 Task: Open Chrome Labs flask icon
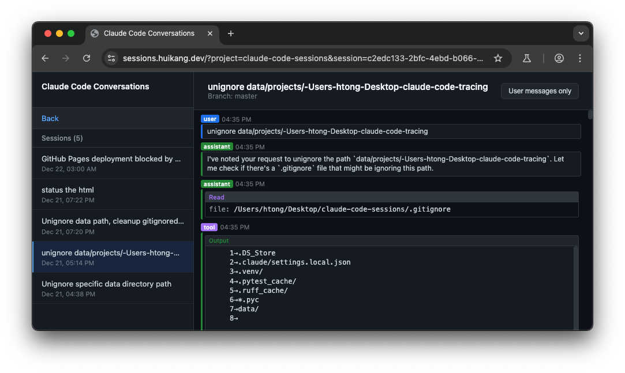[x=526, y=58]
